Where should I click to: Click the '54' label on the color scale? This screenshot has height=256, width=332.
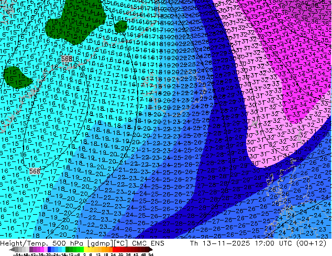click(150, 254)
